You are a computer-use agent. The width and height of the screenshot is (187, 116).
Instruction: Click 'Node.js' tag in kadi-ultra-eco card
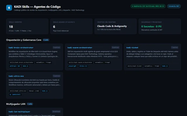[45, 91]
